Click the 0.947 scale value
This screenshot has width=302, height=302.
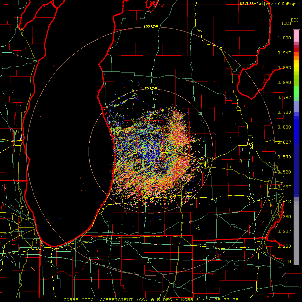(284, 53)
